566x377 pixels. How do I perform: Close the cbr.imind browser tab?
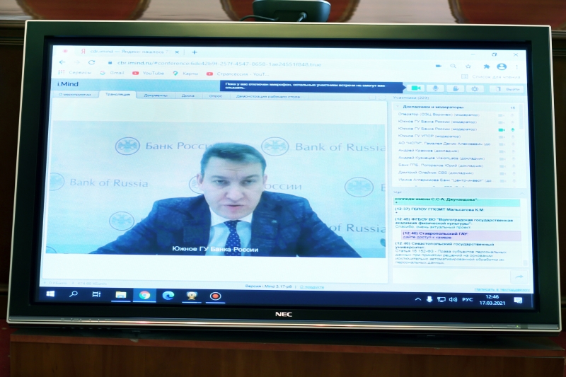(177, 52)
